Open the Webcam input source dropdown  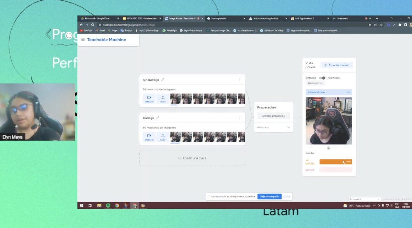coord(315,83)
